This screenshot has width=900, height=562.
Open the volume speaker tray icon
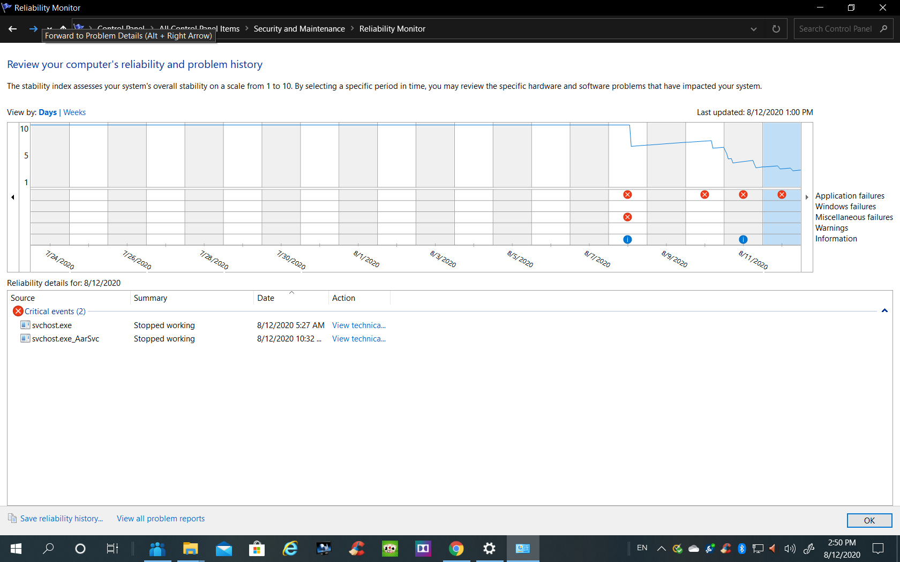(x=790, y=549)
